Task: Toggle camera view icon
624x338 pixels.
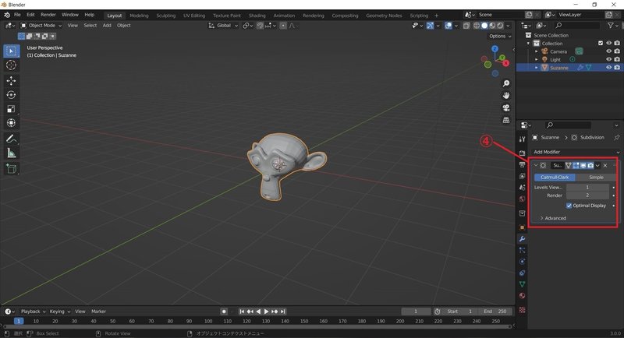Action: point(505,107)
